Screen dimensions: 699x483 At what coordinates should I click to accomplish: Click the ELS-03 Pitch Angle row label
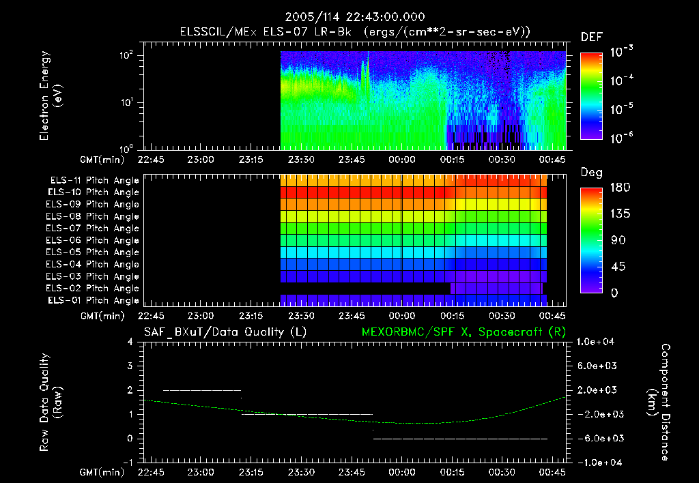(x=93, y=277)
